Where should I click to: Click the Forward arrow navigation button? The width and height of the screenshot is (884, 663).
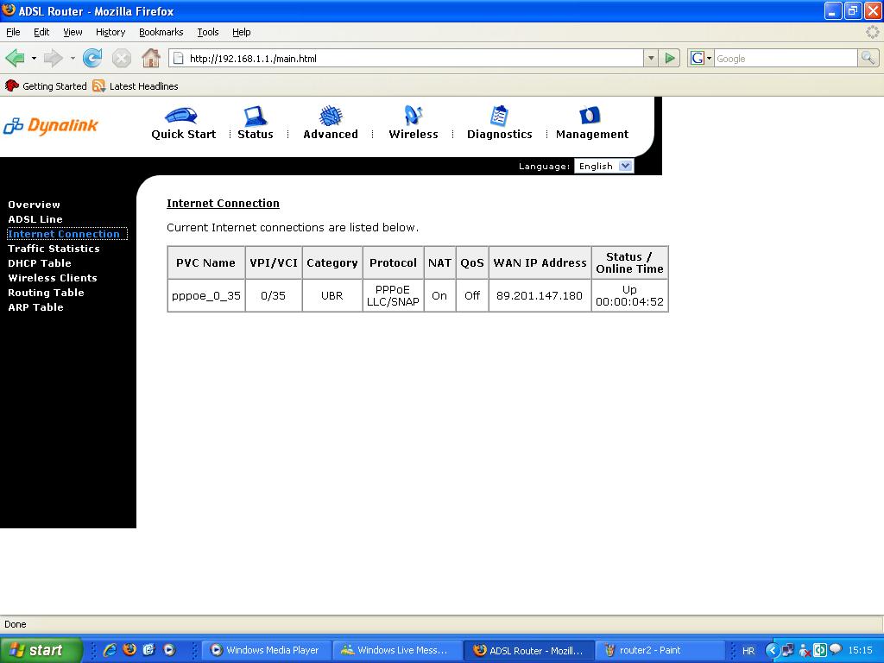click(53, 58)
